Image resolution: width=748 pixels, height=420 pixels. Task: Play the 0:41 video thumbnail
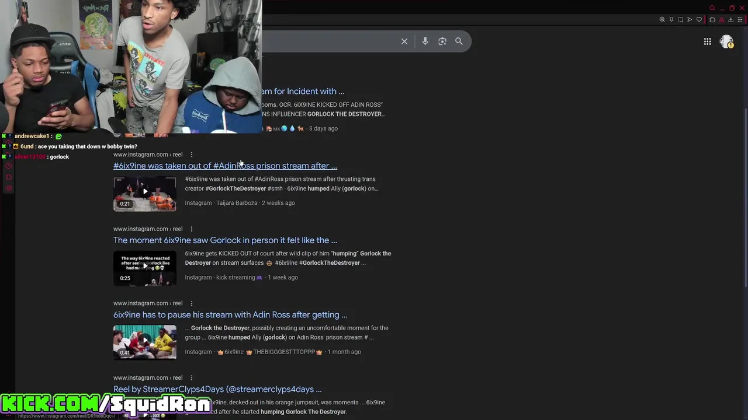(x=145, y=342)
